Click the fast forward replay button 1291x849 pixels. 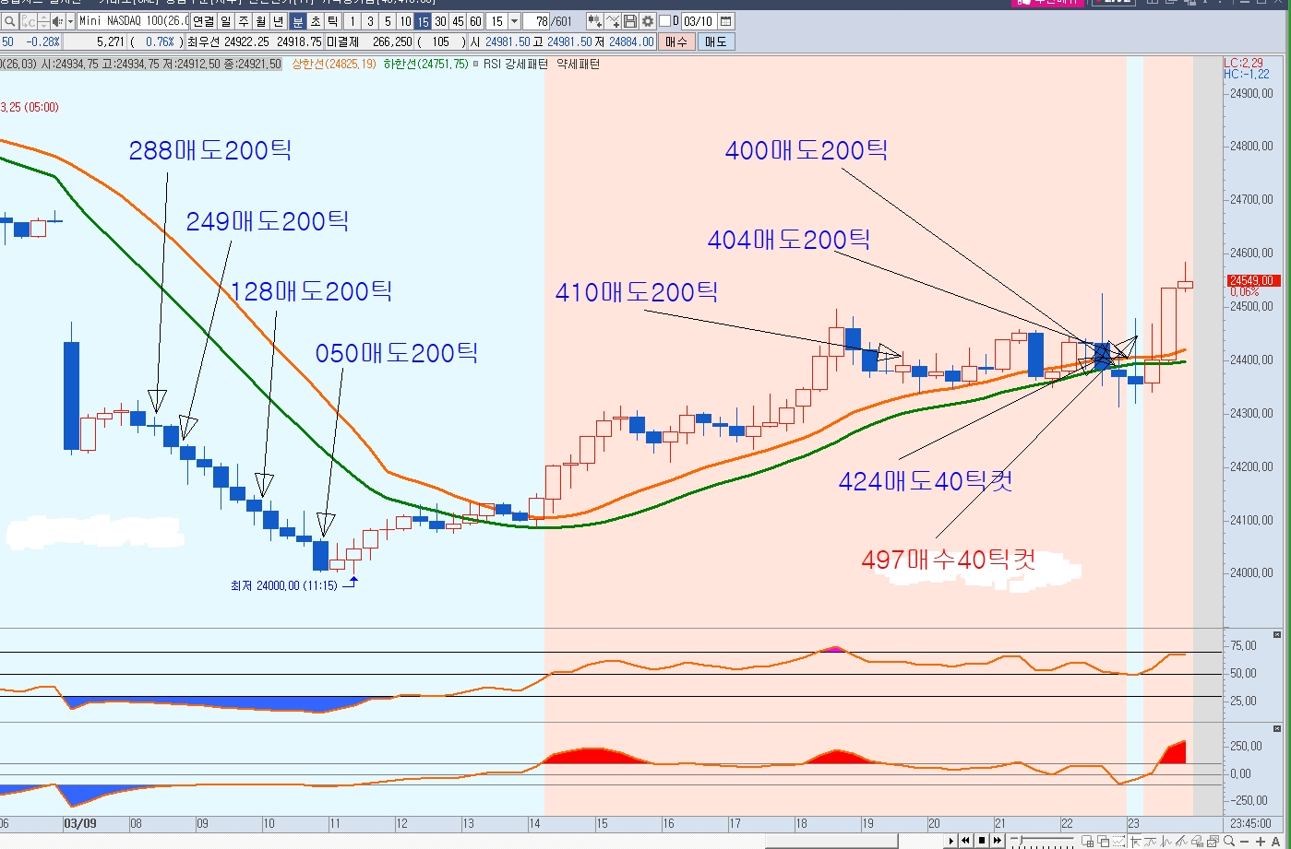pyautogui.click(x=998, y=841)
